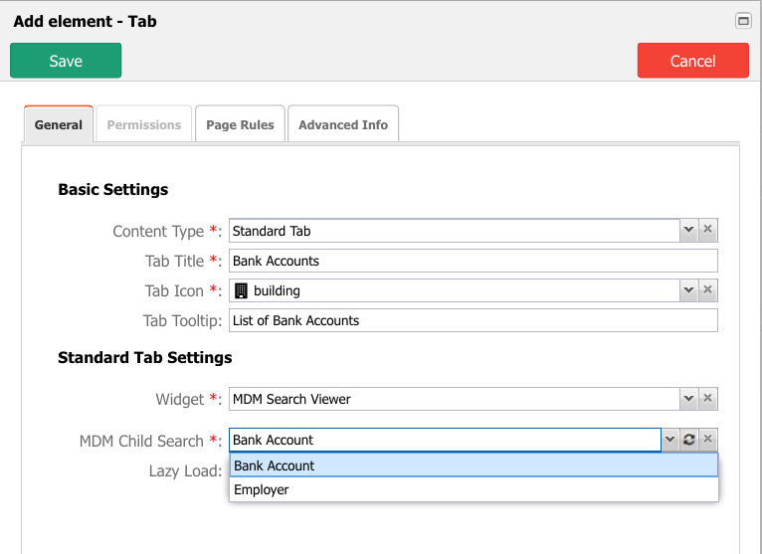Click the red Cancel button
762x554 pixels.
coord(692,61)
